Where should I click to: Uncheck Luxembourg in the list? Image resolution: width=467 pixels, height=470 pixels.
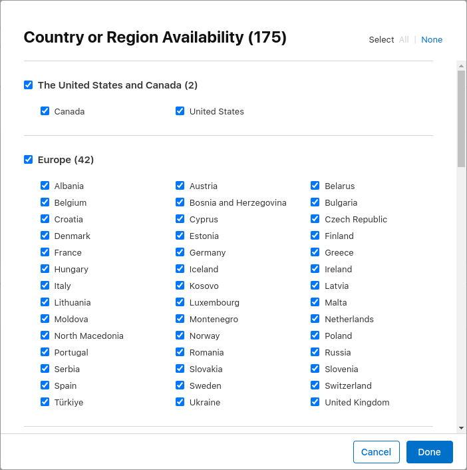(180, 302)
